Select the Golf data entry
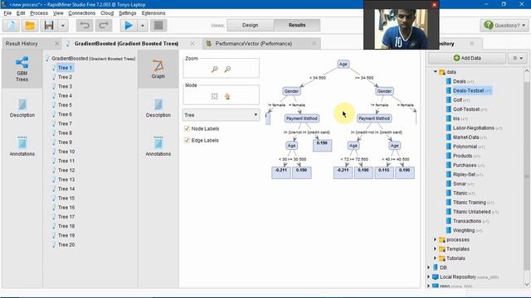This screenshot has width=531, height=298. 457,100
